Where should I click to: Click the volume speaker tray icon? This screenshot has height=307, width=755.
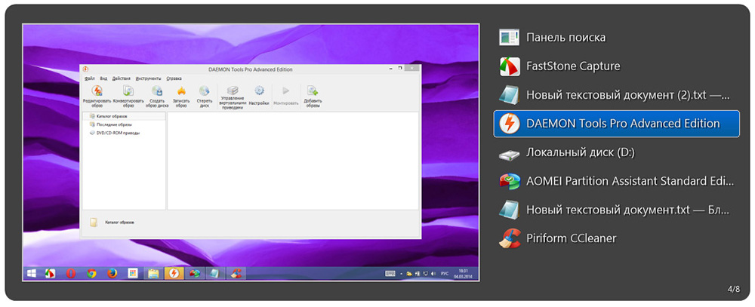[x=433, y=274]
